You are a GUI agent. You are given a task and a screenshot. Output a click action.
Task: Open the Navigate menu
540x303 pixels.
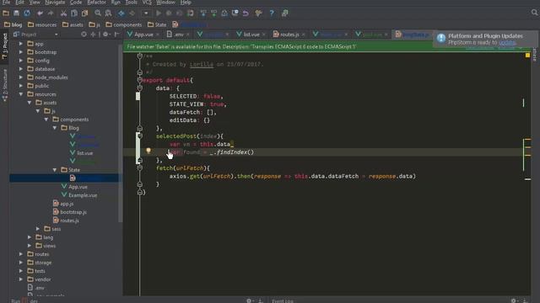click(55, 3)
